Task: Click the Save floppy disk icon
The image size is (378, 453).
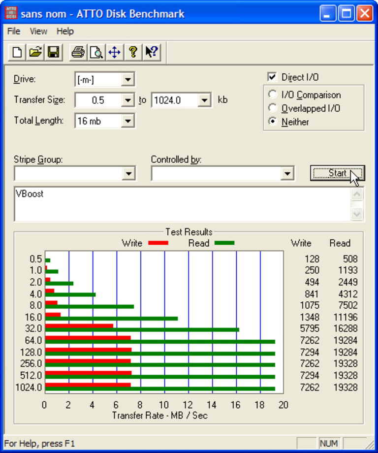Action: (54, 53)
